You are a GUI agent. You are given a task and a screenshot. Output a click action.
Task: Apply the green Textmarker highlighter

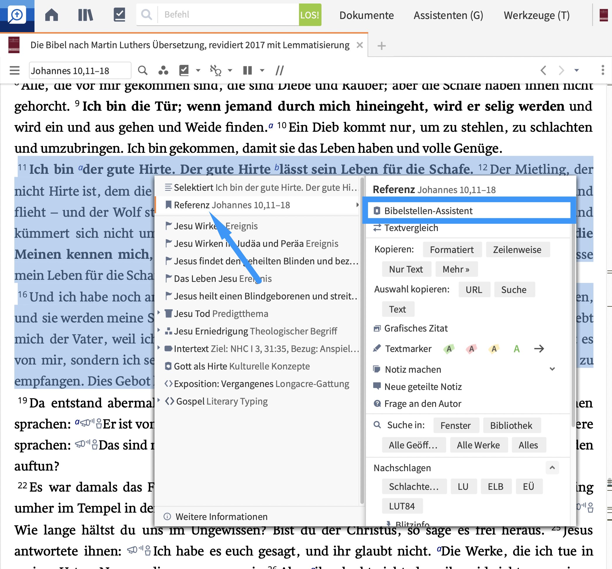pos(449,349)
